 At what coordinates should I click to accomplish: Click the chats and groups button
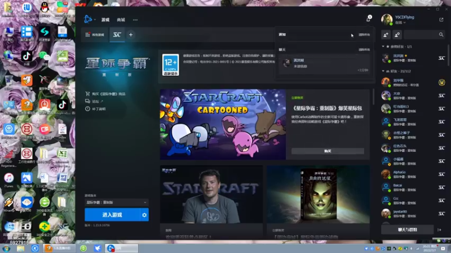(407, 229)
